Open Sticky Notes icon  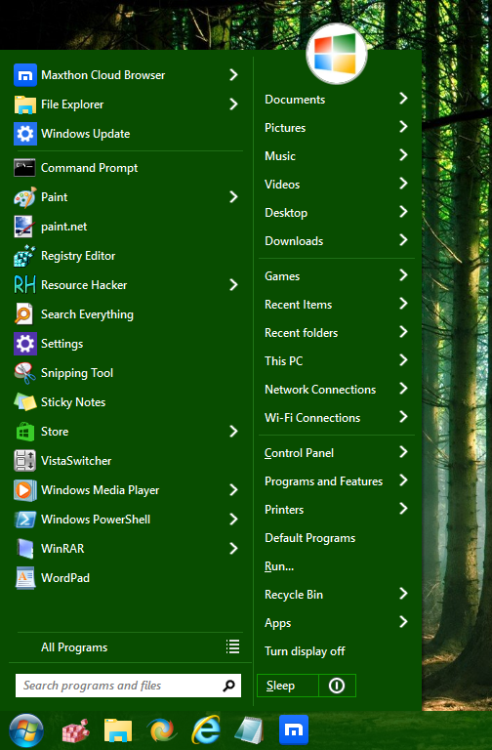tap(24, 401)
